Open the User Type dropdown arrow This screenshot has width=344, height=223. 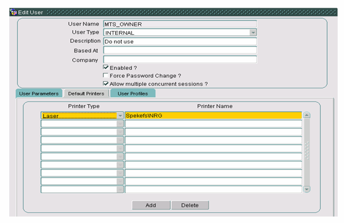[x=253, y=32]
